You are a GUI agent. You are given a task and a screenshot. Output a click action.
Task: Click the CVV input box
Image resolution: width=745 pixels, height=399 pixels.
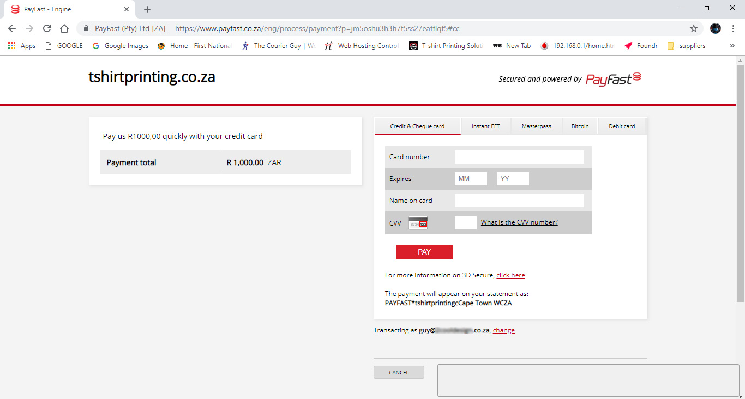[x=466, y=222]
